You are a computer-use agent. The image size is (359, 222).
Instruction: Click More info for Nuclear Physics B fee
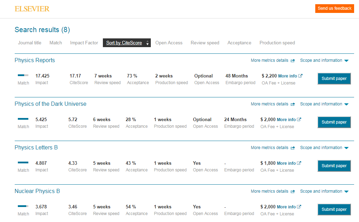(x=286, y=207)
